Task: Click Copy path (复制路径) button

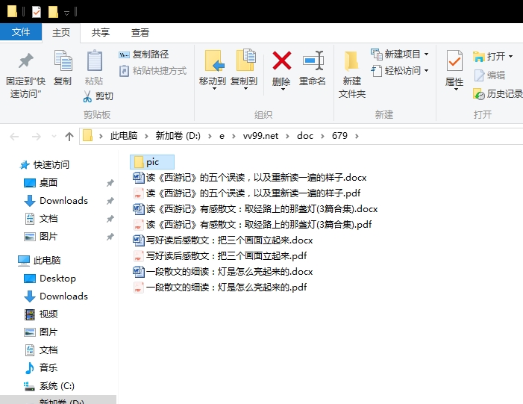Action: [x=144, y=54]
